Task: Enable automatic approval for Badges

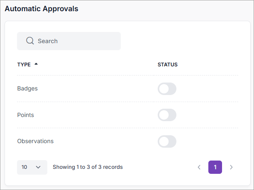Action: pyautogui.click(x=167, y=89)
